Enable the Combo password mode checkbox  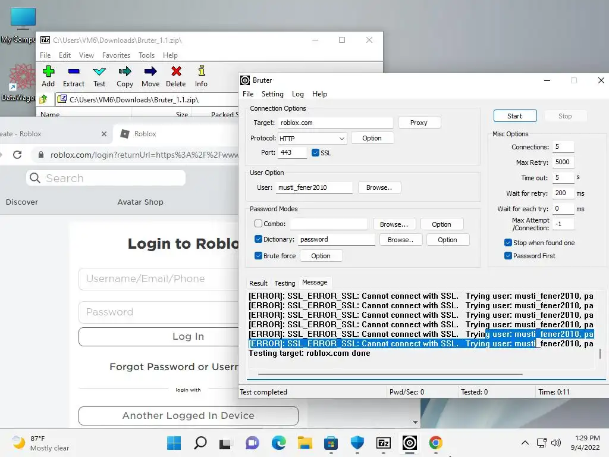(258, 224)
